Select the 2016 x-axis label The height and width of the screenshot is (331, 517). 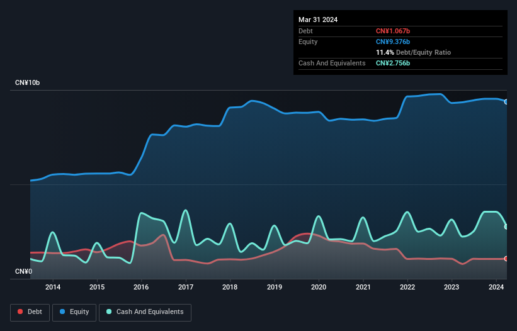click(142, 288)
